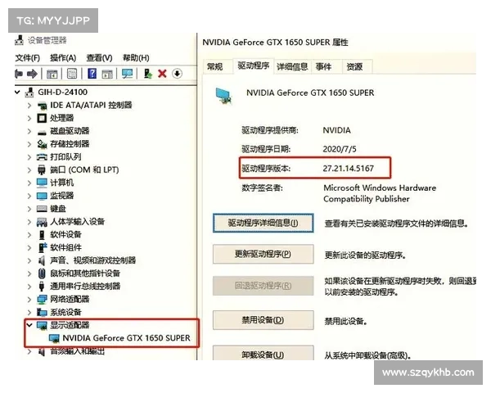Click the 存储控制器 icon
The width and height of the screenshot is (491, 393).
[42, 144]
